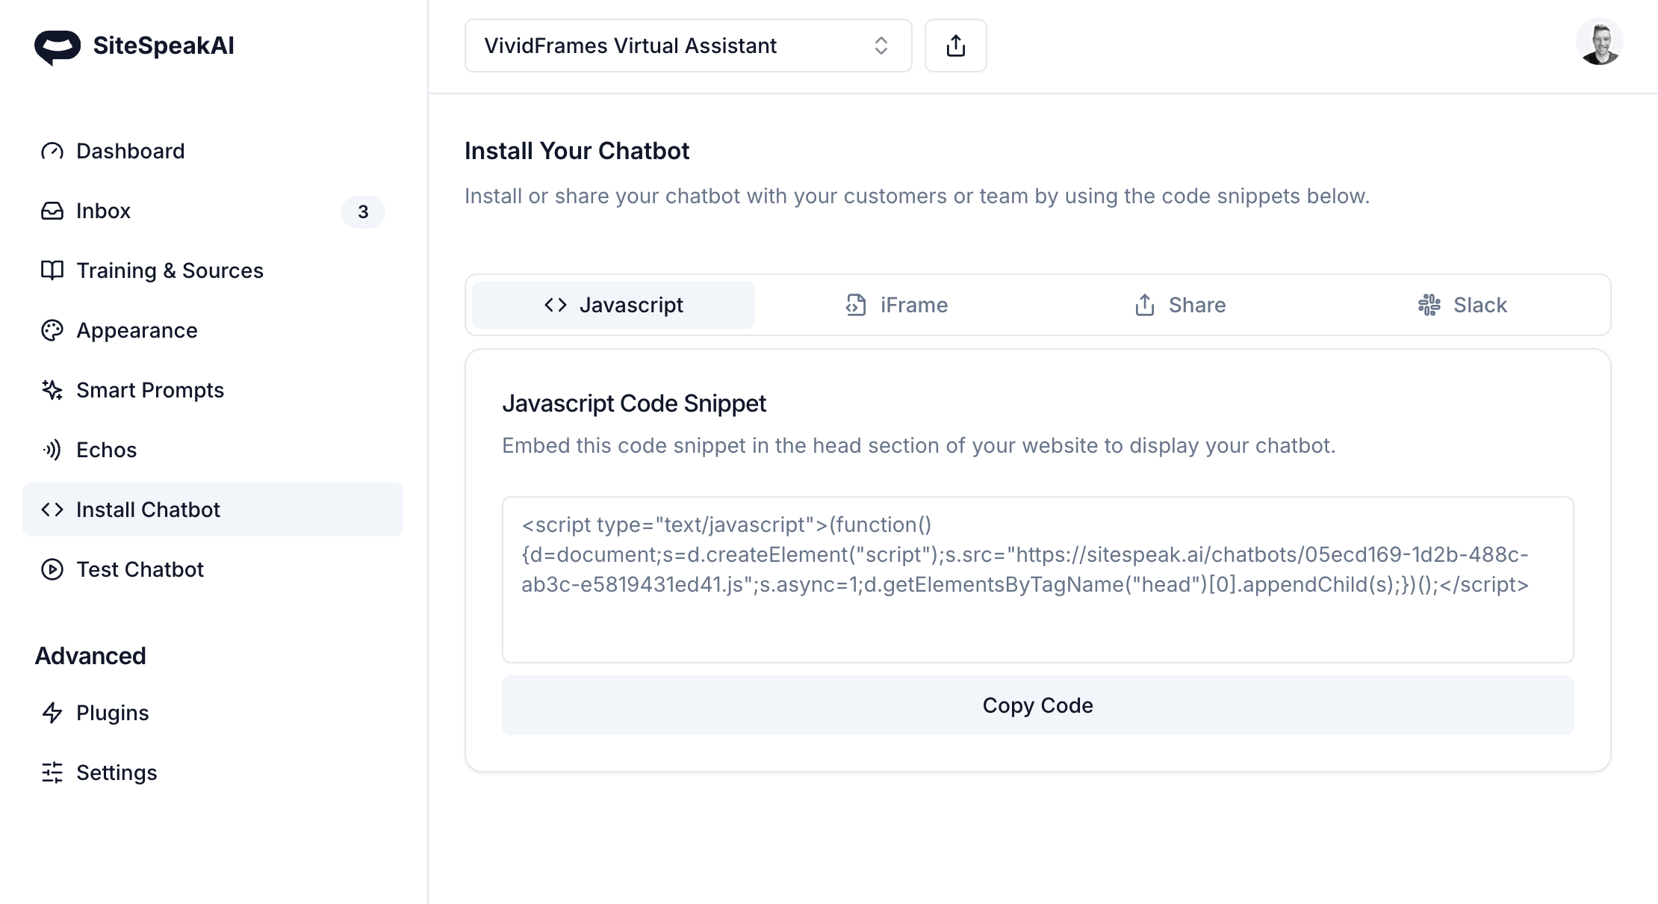1658x904 pixels.
Task: Open Settings sliders icon
Action: coord(52,773)
